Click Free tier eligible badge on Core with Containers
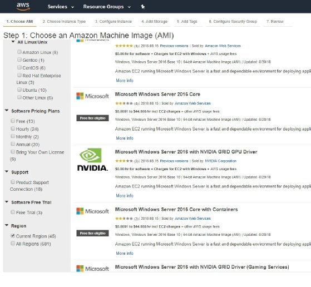The image size is (311, 287). [x=92, y=233]
